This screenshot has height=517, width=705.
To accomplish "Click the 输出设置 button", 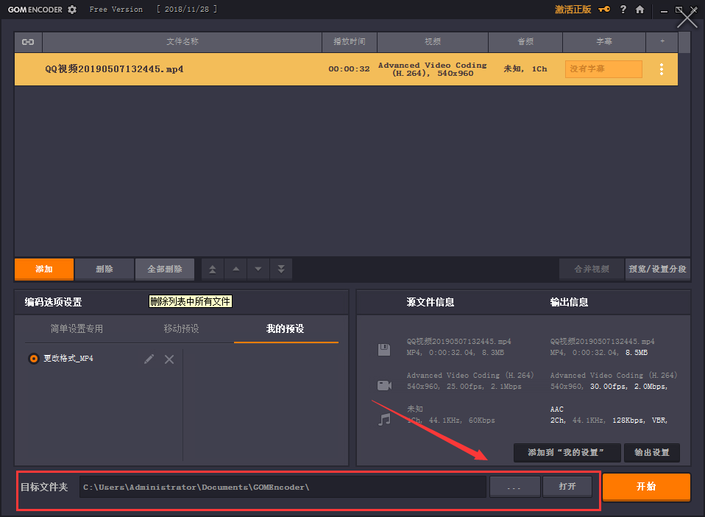I will pyautogui.click(x=651, y=452).
